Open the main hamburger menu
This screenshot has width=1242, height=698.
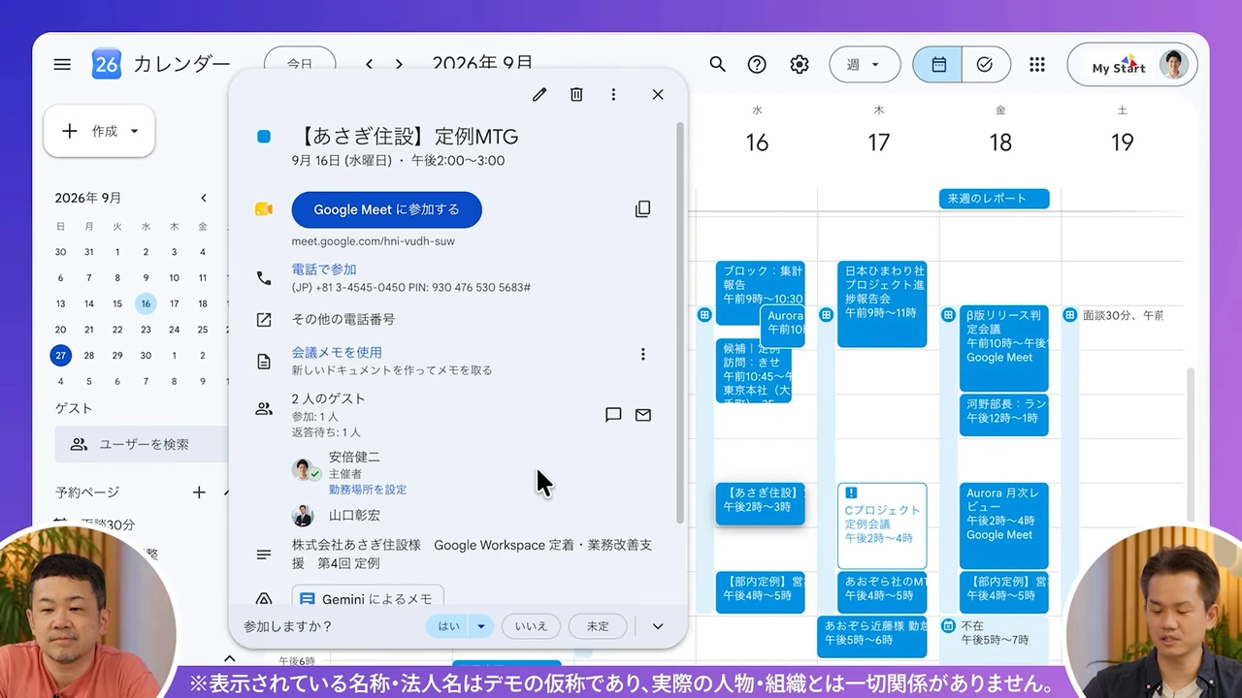click(62, 64)
